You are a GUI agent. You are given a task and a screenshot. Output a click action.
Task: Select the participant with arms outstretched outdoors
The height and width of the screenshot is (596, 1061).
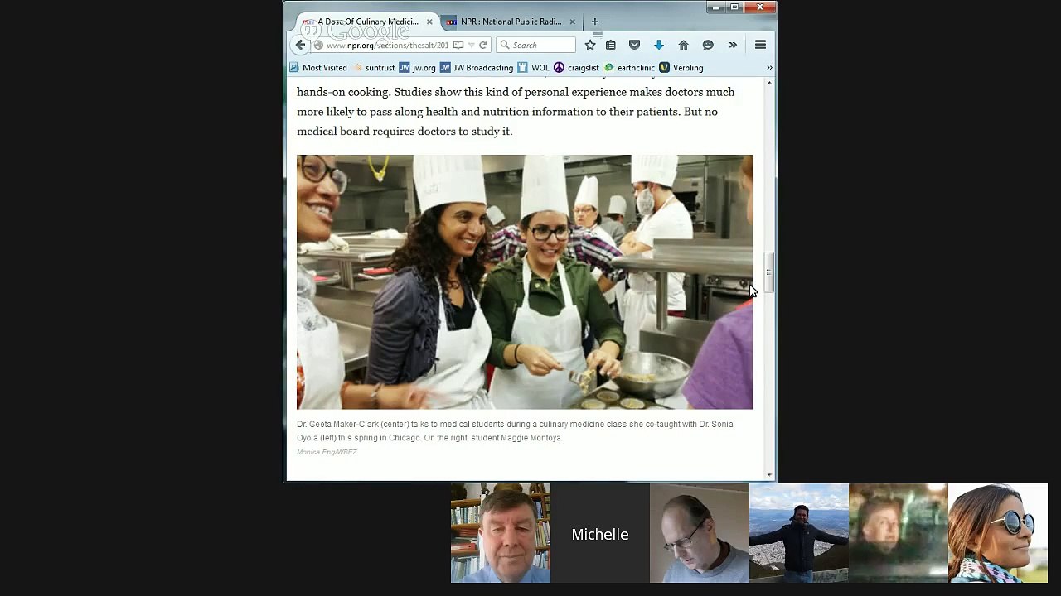click(x=799, y=533)
